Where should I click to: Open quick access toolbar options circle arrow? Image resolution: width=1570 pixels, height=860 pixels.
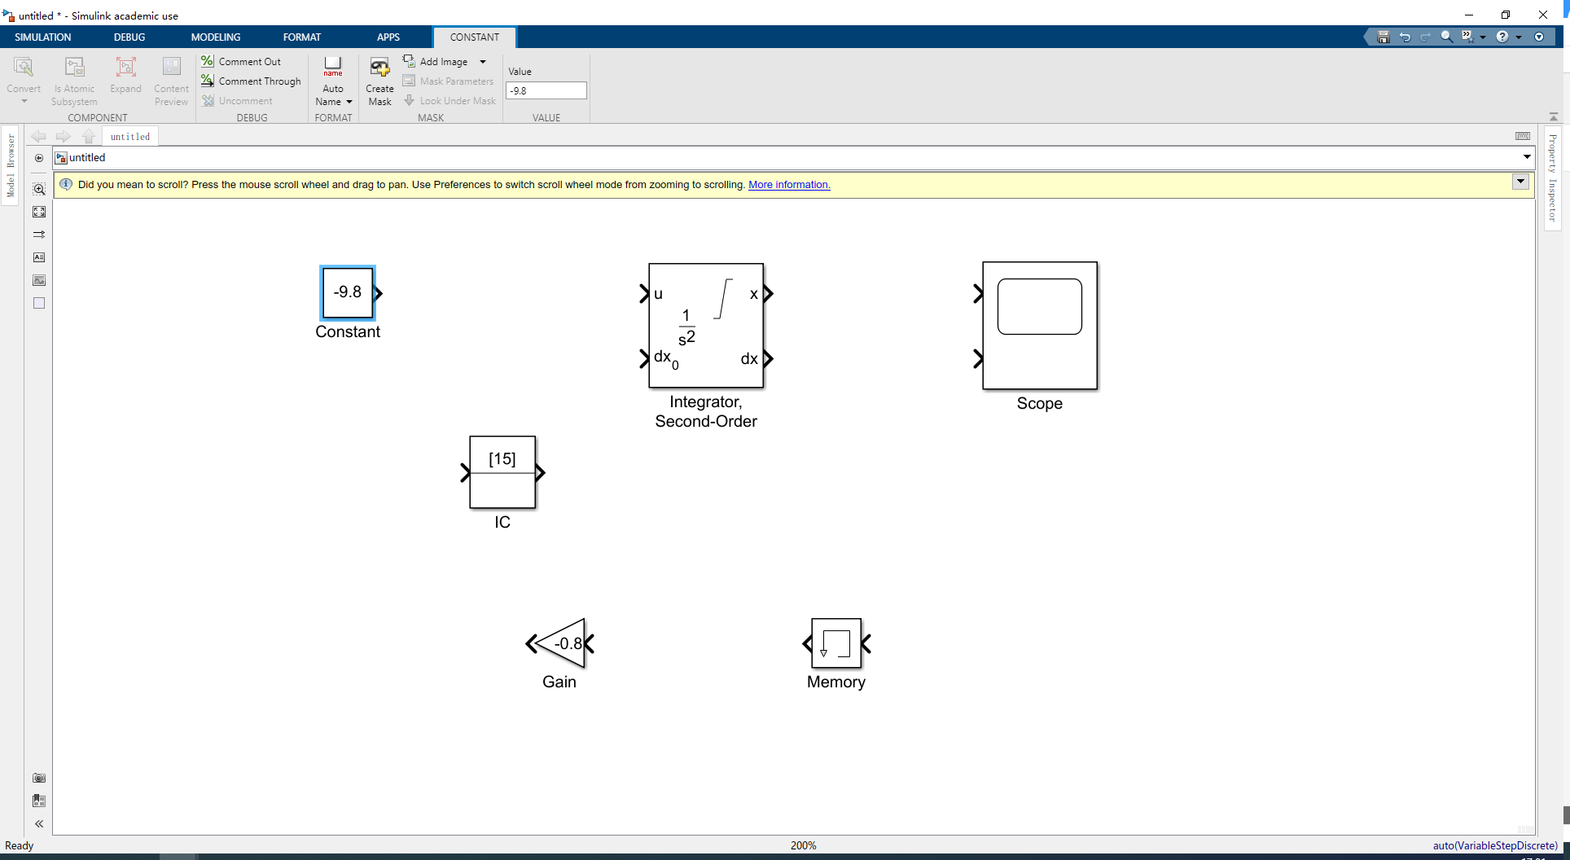coord(1539,37)
